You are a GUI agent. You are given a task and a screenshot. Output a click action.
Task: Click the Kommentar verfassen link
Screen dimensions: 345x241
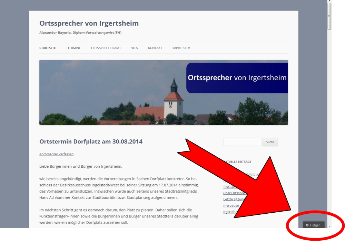click(56, 154)
